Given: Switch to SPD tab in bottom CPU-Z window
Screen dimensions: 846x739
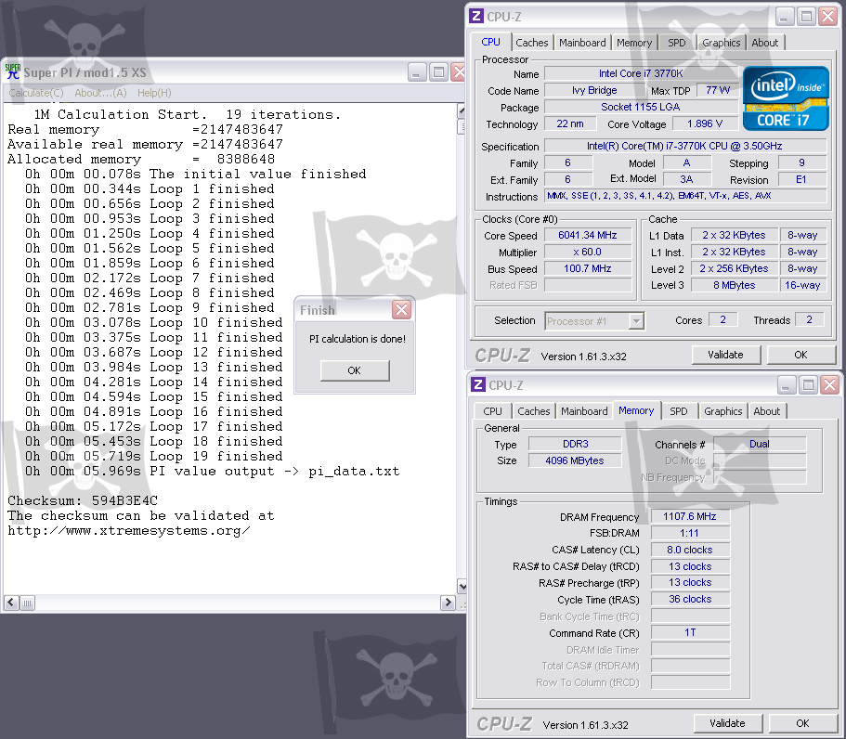Looking at the screenshot, I should point(679,411).
